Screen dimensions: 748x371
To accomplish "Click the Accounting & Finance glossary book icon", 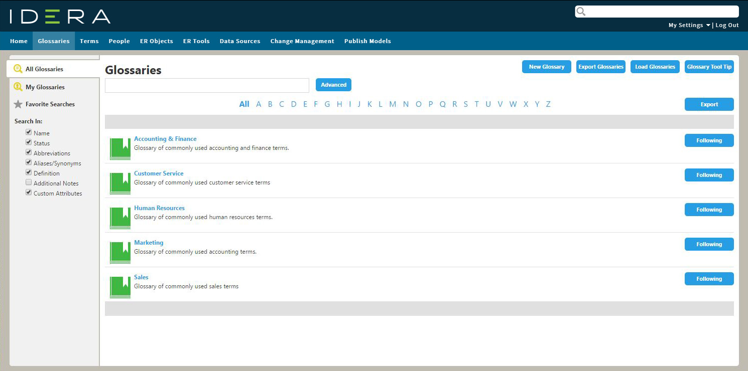I will [x=120, y=149].
